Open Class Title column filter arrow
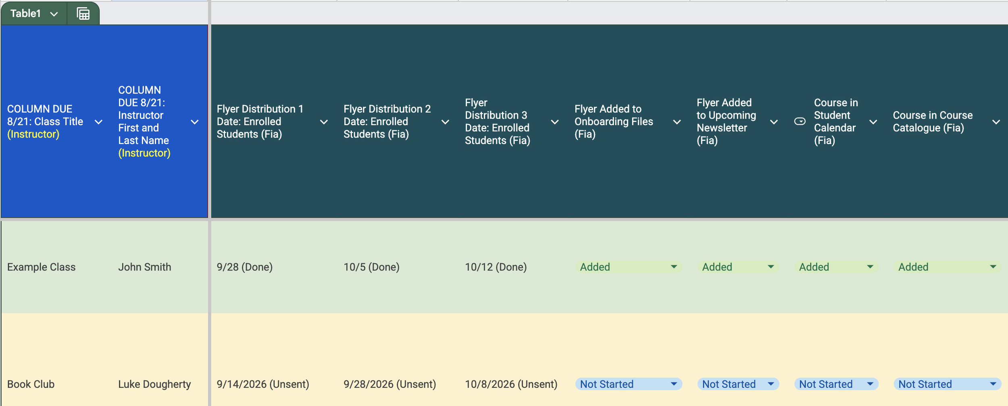Viewport: 1008px width, 406px height. 98,122
